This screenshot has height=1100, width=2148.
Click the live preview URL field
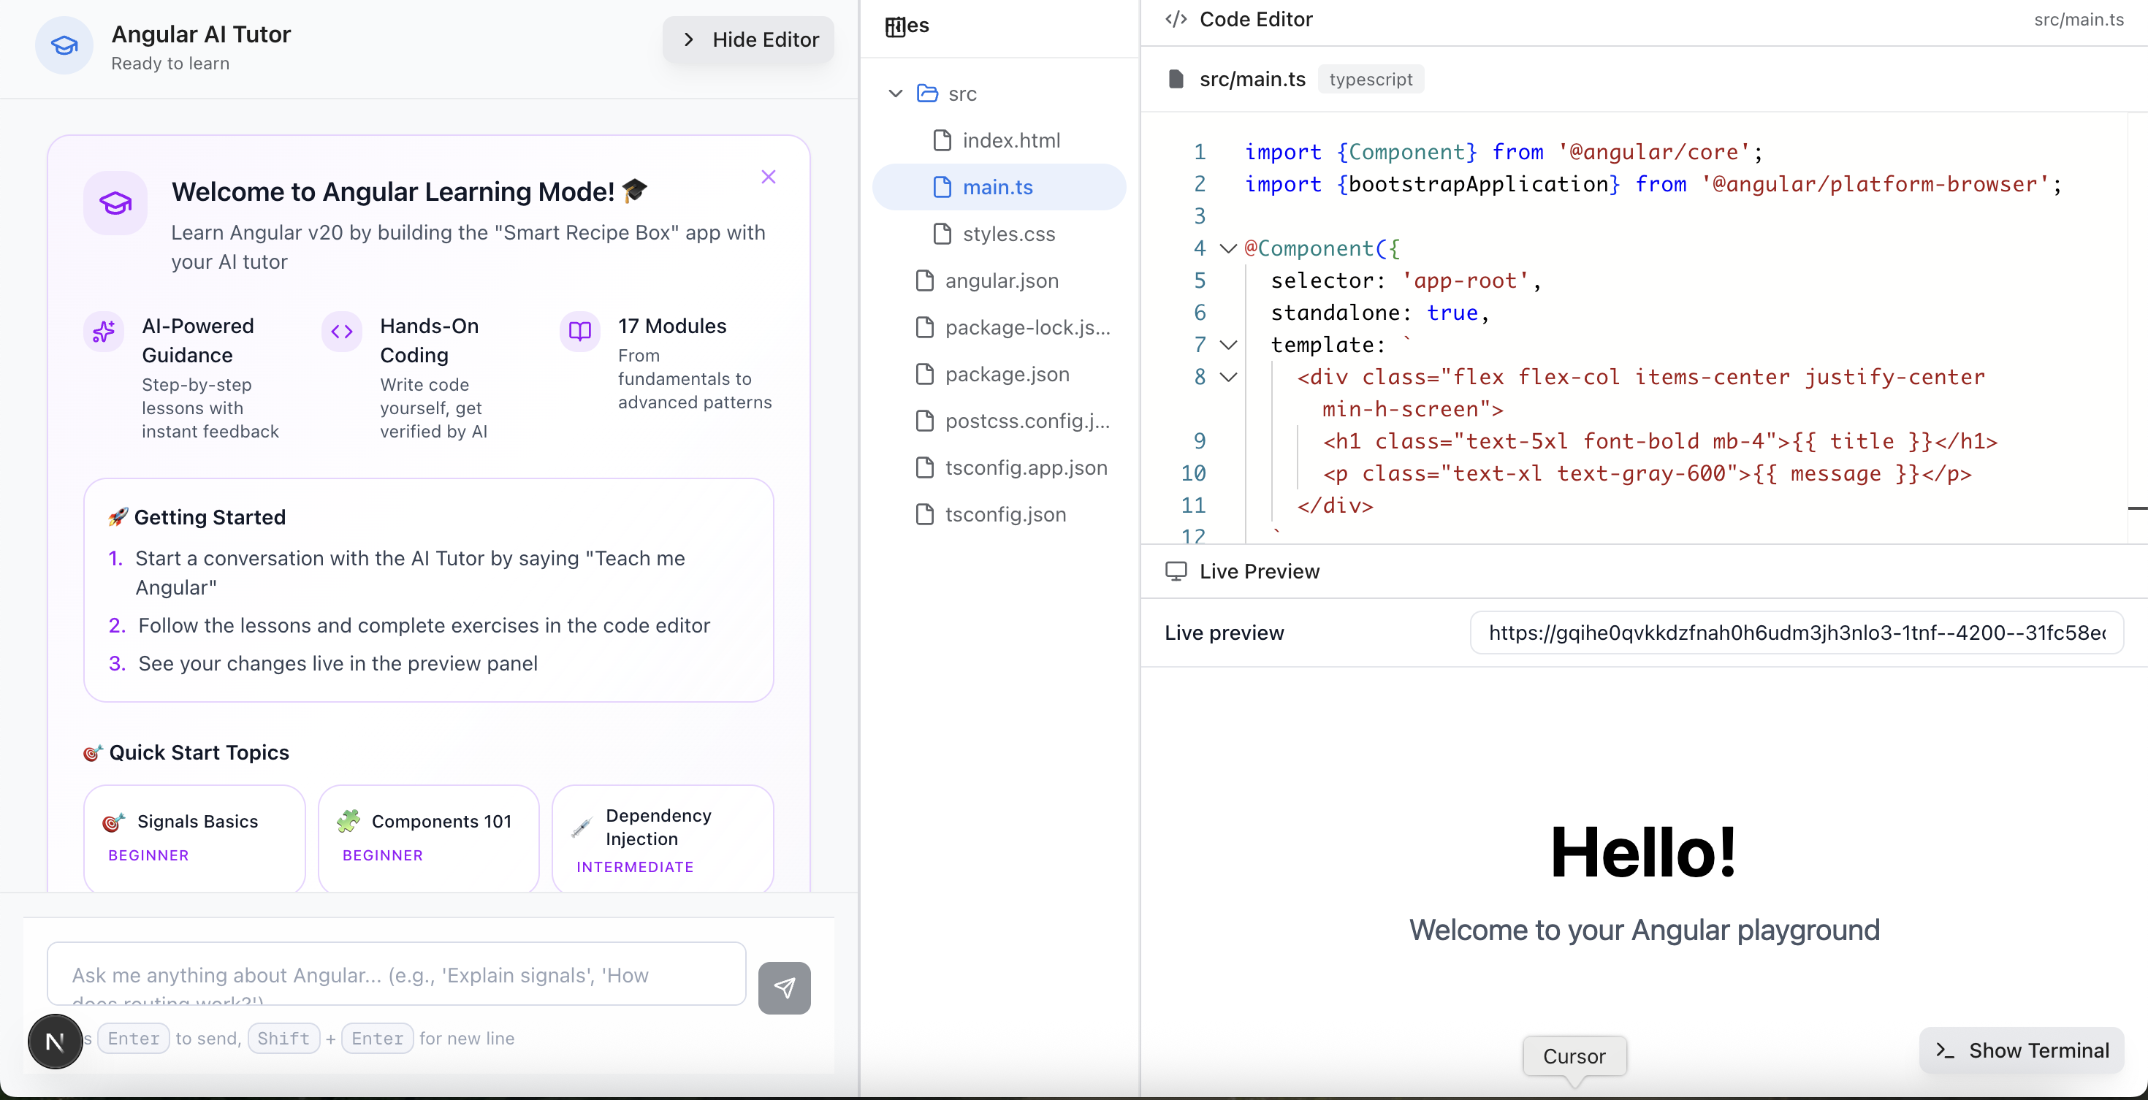1794,633
